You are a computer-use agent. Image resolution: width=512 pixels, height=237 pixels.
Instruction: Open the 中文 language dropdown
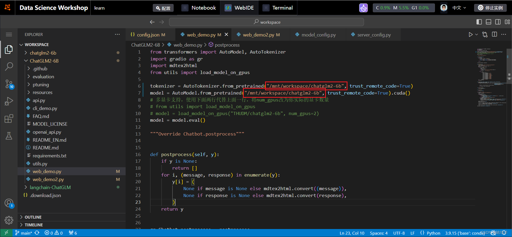pos(459,8)
